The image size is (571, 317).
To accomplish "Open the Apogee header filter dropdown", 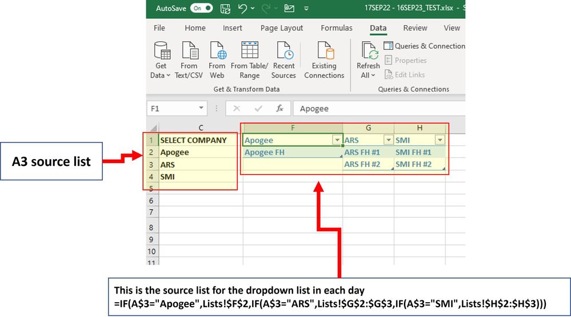I will pos(337,140).
